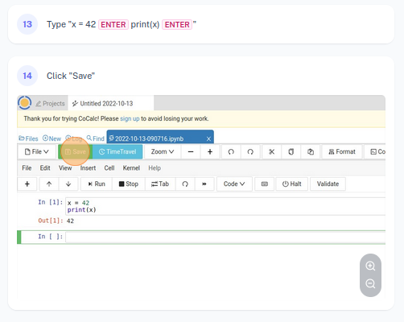Click the Undo icon
The height and width of the screenshot is (322, 404).
pos(231,152)
